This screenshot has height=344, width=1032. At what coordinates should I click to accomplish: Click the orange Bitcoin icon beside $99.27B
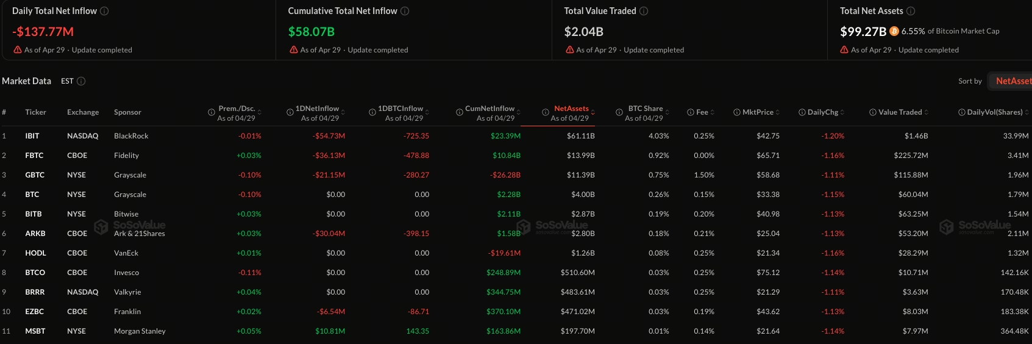click(894, 31)
